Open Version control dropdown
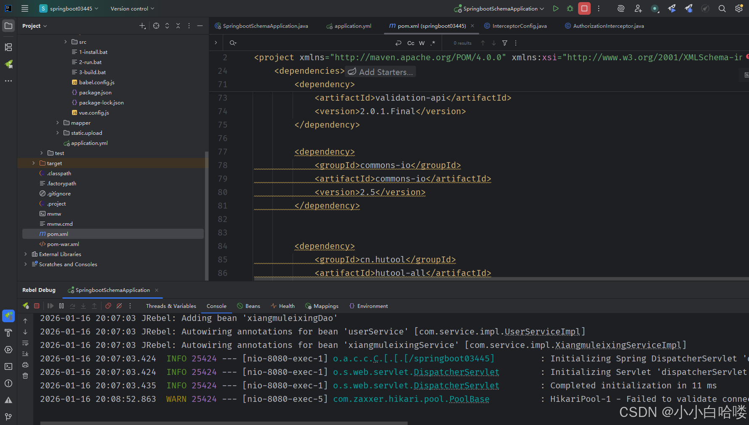 [132, 8]
